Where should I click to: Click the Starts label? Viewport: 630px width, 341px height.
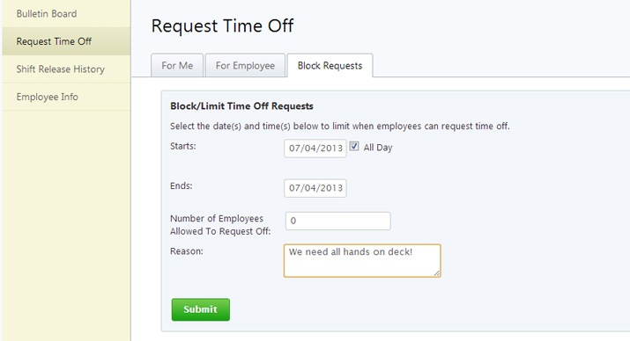coord(182,146)
